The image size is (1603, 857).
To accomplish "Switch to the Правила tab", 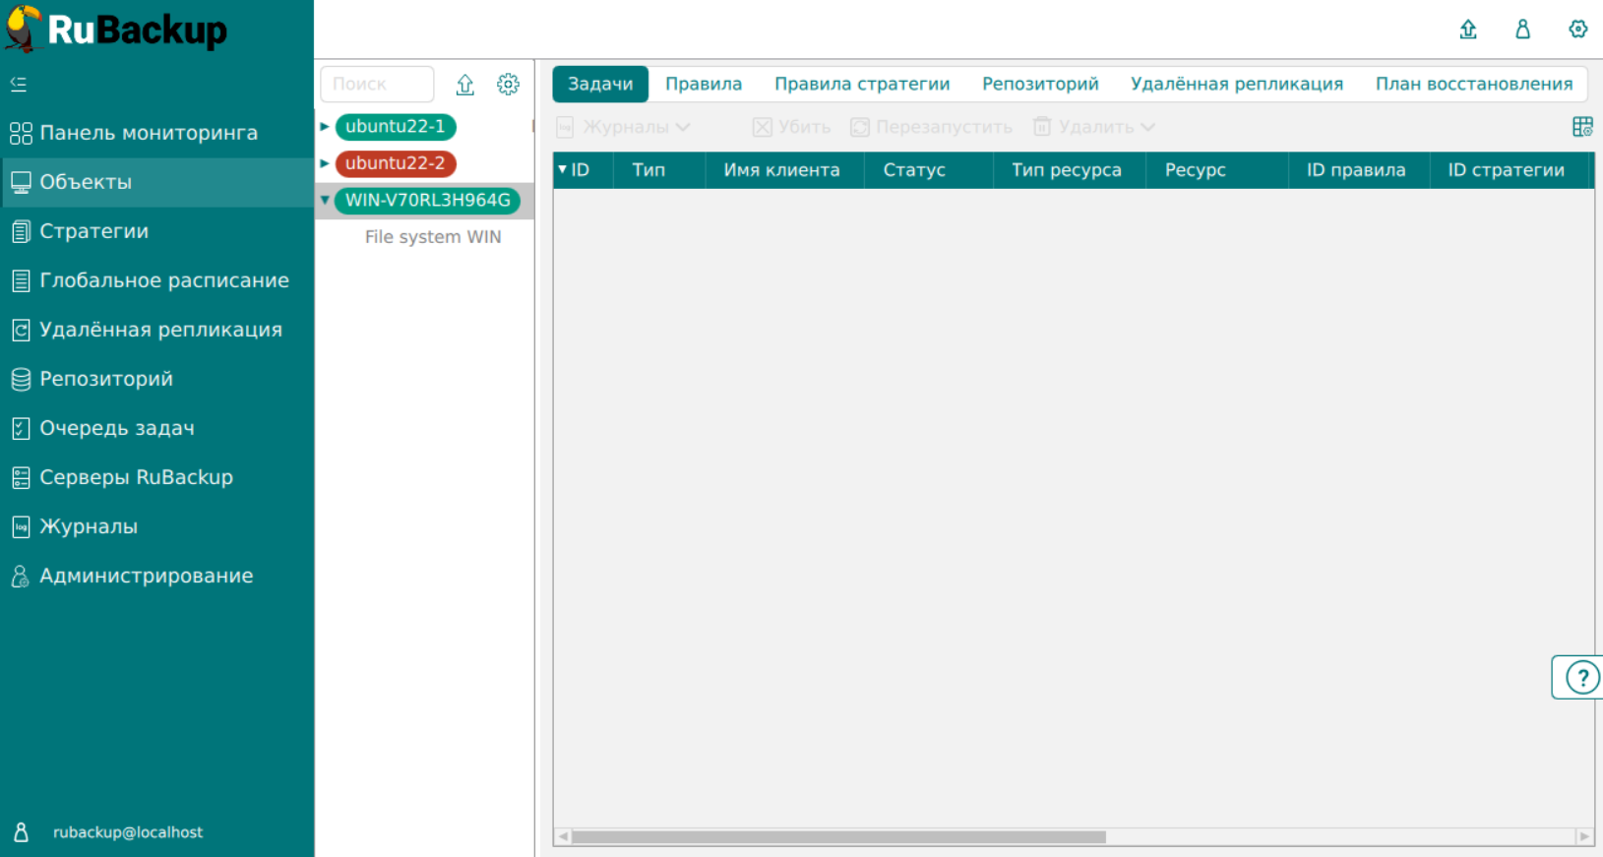I will [703, 85].
